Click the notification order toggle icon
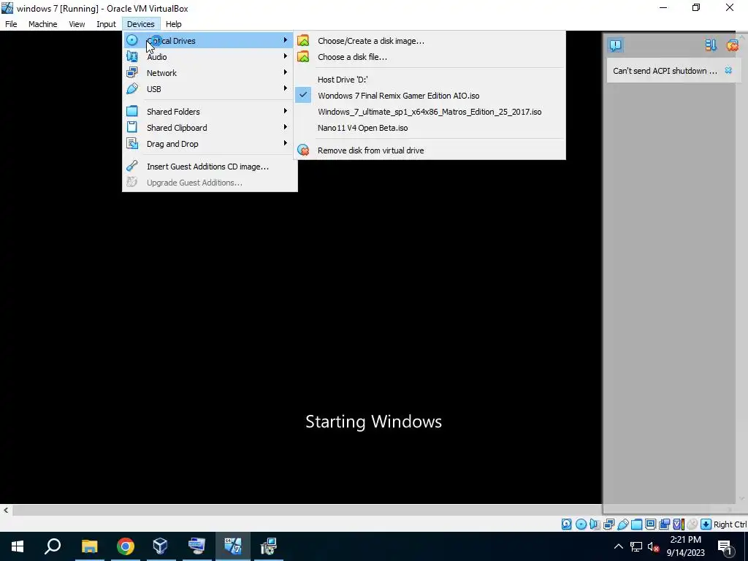Viewport: 748px width, 561px height. pos(711,45)
